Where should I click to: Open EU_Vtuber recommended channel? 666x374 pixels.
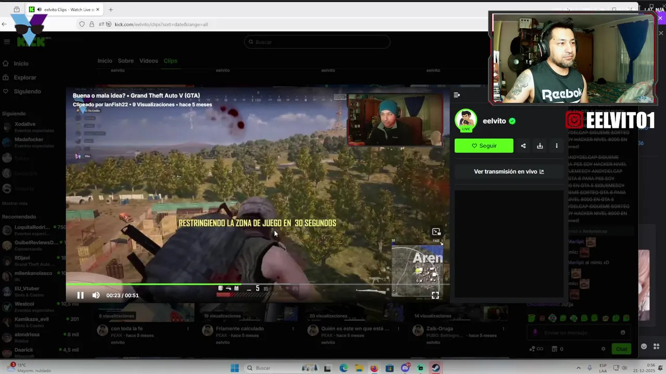[x=34, y=291]
